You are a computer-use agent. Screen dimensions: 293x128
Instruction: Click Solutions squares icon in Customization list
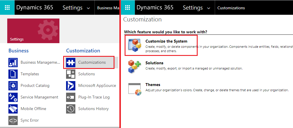click(71, 74)
